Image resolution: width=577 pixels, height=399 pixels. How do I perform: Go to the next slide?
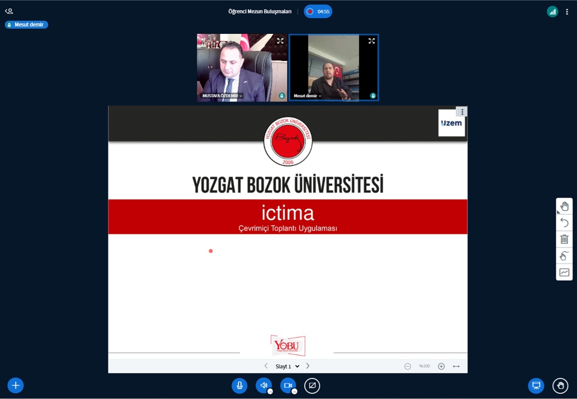(x=308, y=366)
